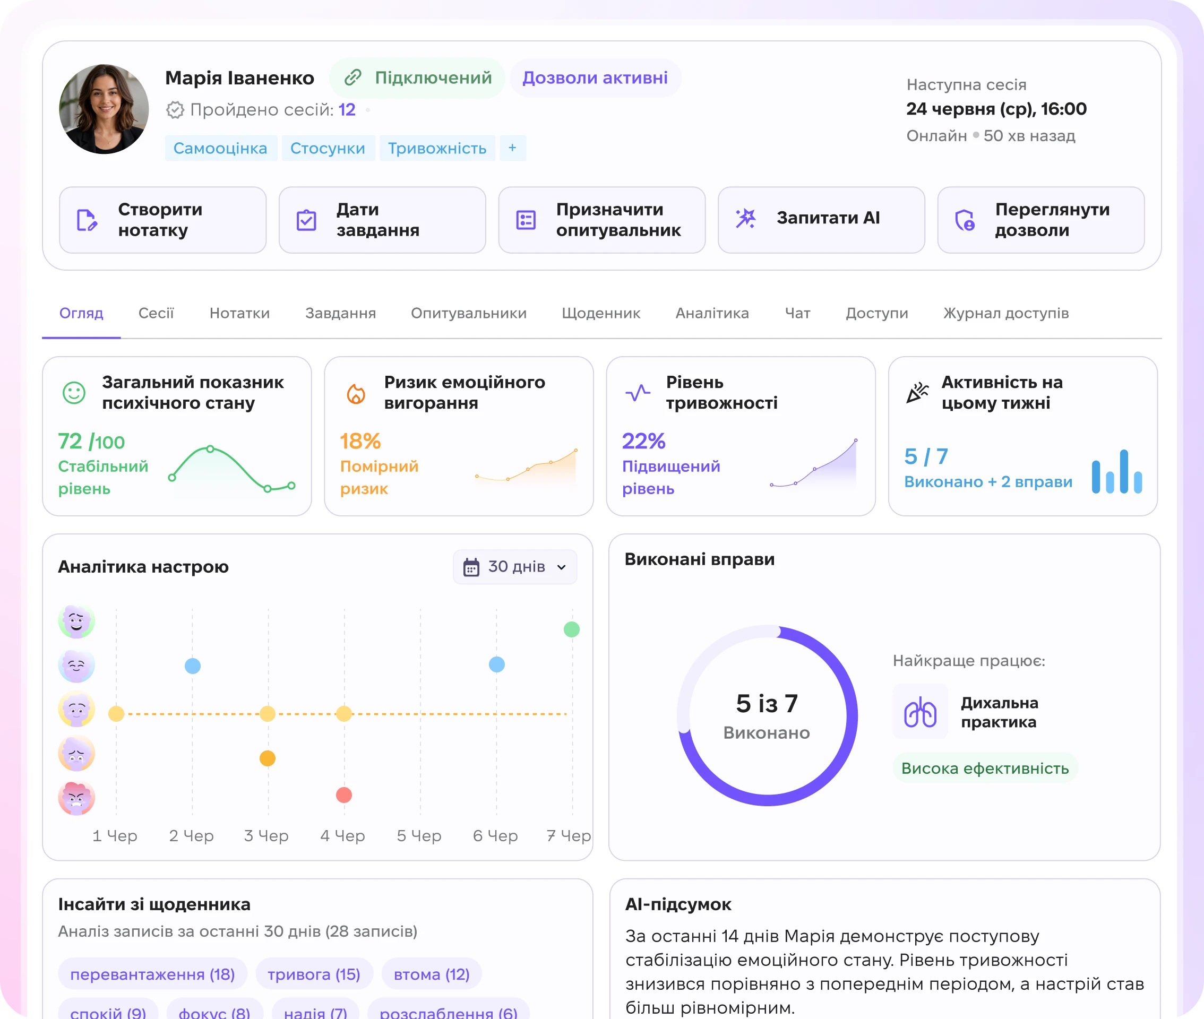Click the link icon in Підключений badge
This screenshot has width=1204, height=1019.
[x=353, y=77]
